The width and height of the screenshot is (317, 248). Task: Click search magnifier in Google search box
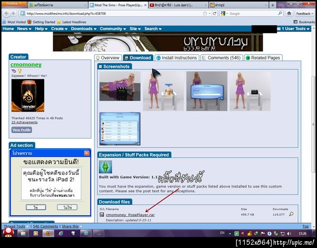point(280,13)
